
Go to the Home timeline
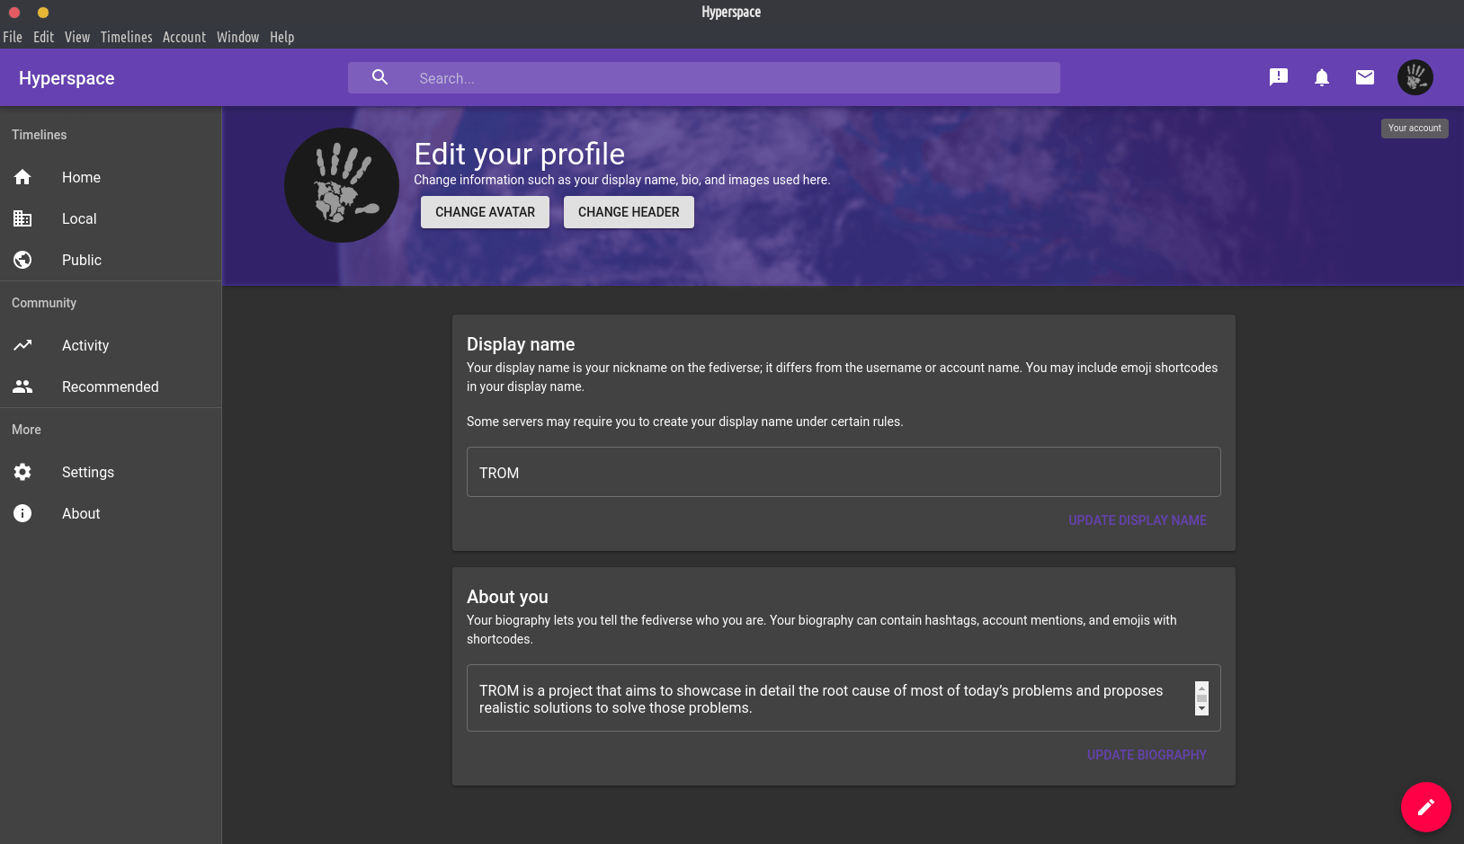(x=81, y=177)
